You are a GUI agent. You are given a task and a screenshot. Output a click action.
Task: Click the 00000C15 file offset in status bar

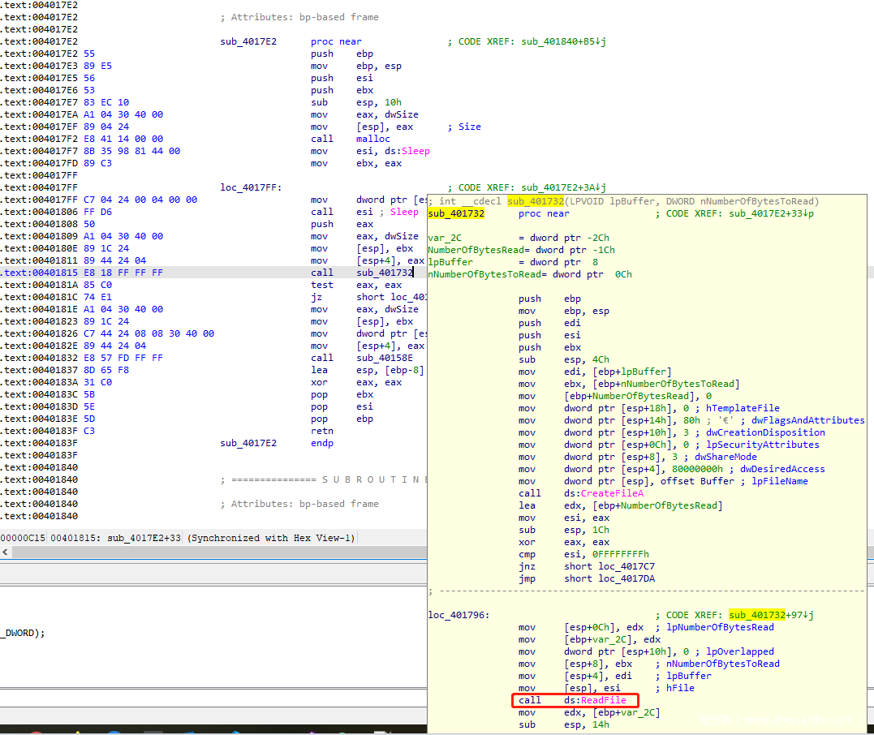click(23, 538)
